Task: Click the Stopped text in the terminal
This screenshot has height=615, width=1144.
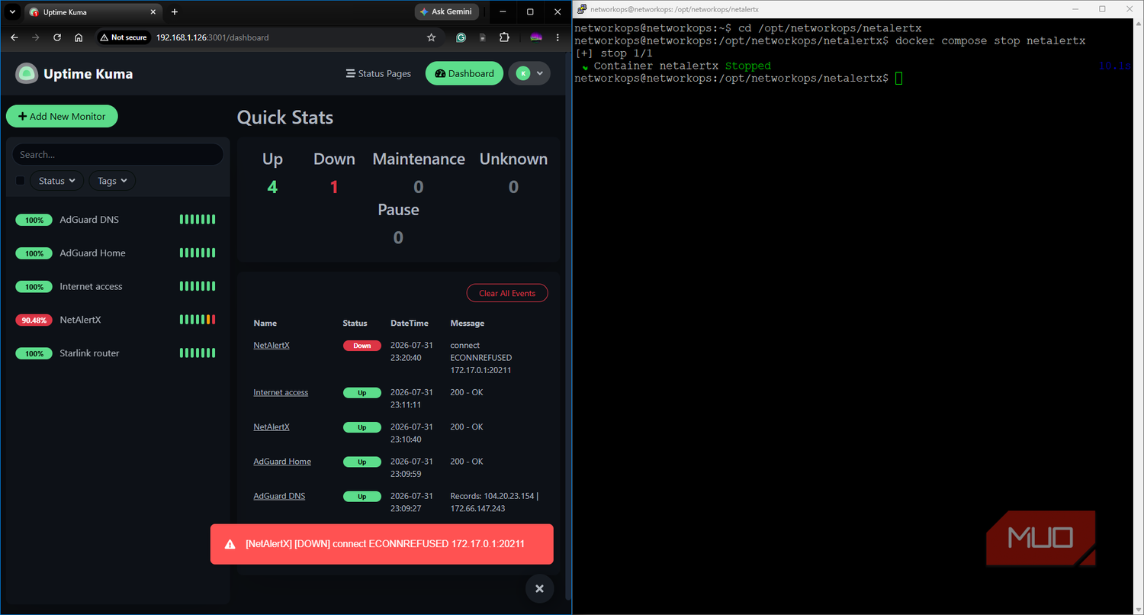Action: [748, 66]
